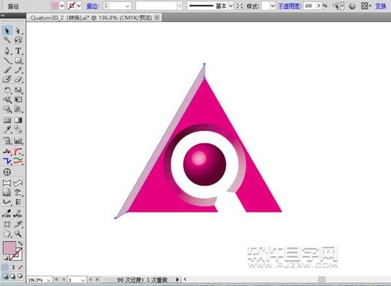This screenshot has height=286, width=391.
Task: Choose the Lasso tool
Action: coord(18,40)
